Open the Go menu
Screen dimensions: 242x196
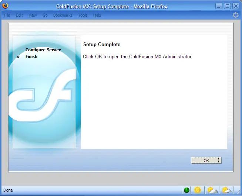coord(45,15)
